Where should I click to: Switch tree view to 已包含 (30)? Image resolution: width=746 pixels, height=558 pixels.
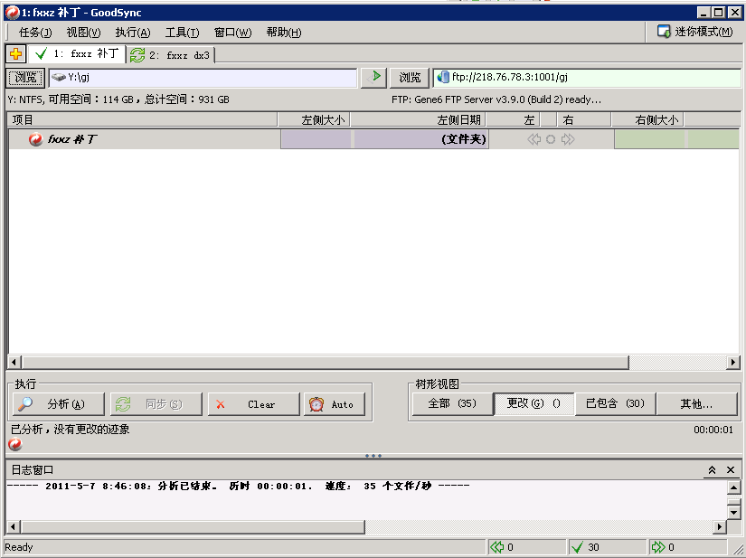click(x=615, y=403)
